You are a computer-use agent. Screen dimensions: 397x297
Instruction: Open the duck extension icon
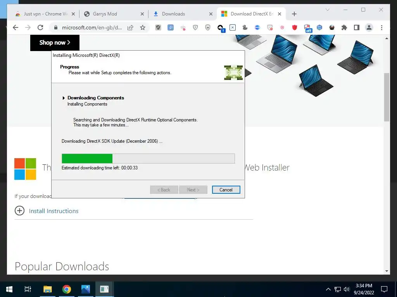pos(245,27)
